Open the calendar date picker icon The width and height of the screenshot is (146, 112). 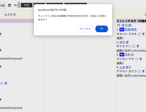(x=9, y=5)
